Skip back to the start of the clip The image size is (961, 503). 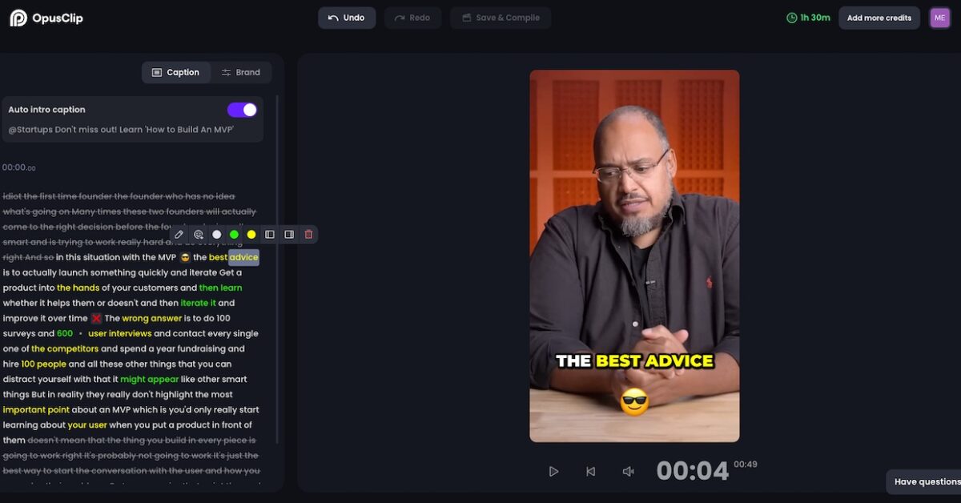(591, 472)
